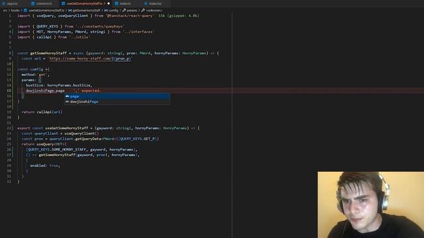Click line number 15 in the gutter
Screen dimensions: 424x238
9,91
